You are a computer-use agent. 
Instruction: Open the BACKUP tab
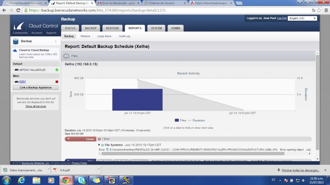pyautogui.click(x=91, y=28)
